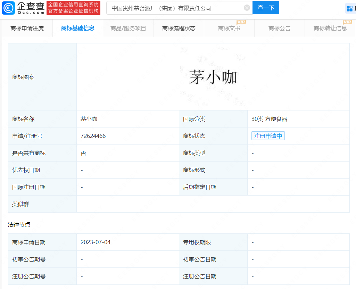Screen dimensions: 356x289
Task: Open the 商品/服务项目 tab
Action: coord(128,28)
